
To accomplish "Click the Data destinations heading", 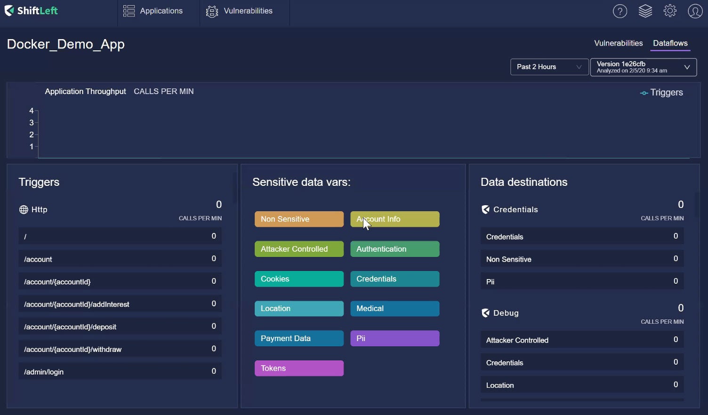I will pos(524,182).
